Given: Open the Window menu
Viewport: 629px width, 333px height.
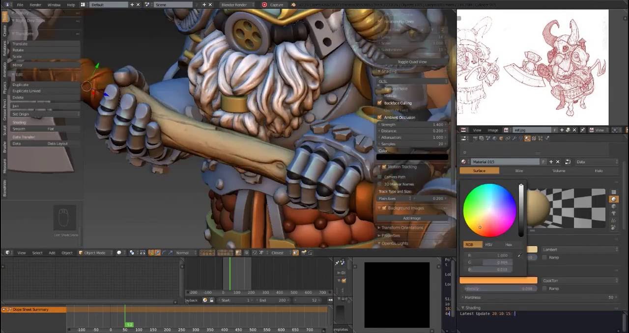Looking at the screenshot, I should pos(54,4).
